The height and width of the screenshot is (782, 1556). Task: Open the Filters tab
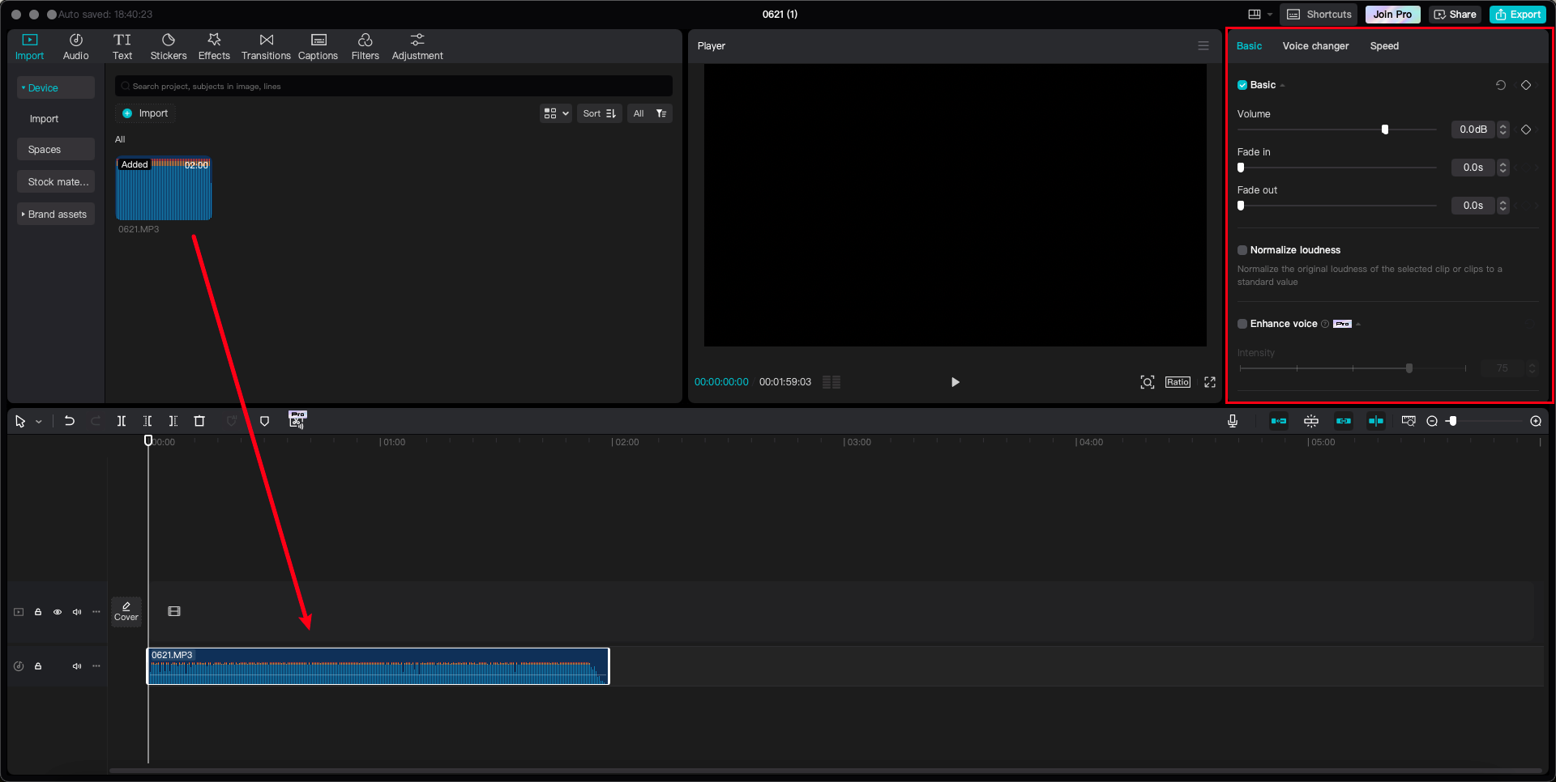point(365,47)
